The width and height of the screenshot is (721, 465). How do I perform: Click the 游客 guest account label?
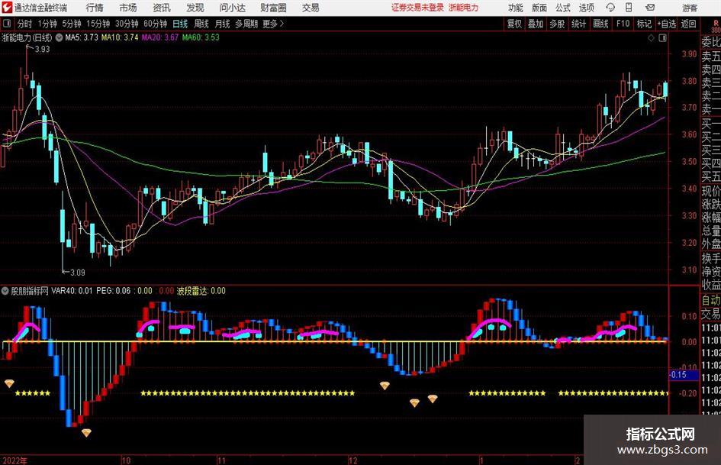coord(689,8)
